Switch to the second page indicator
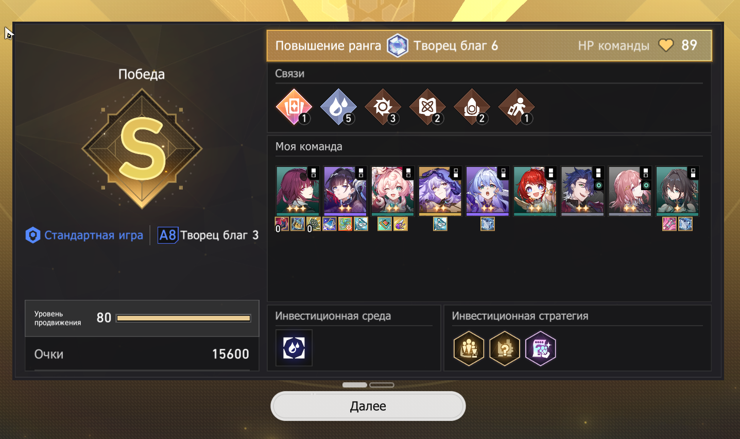Image resolution: width=740 pixels, height=439 pixels. click(382, 385)
